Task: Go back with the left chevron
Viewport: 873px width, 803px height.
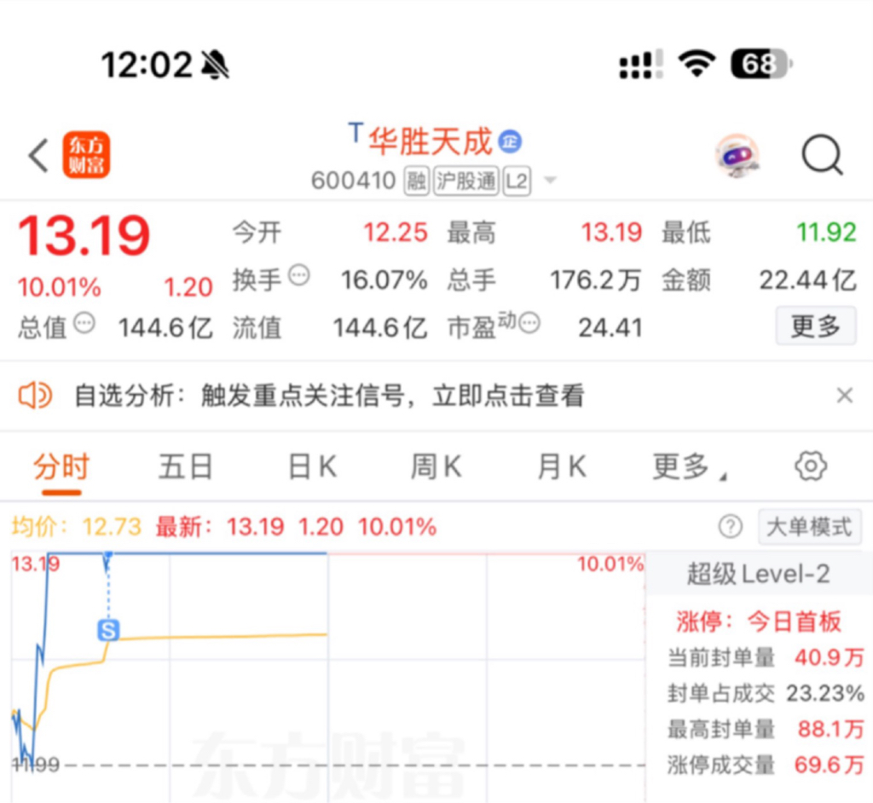Action: click(38, 155)
